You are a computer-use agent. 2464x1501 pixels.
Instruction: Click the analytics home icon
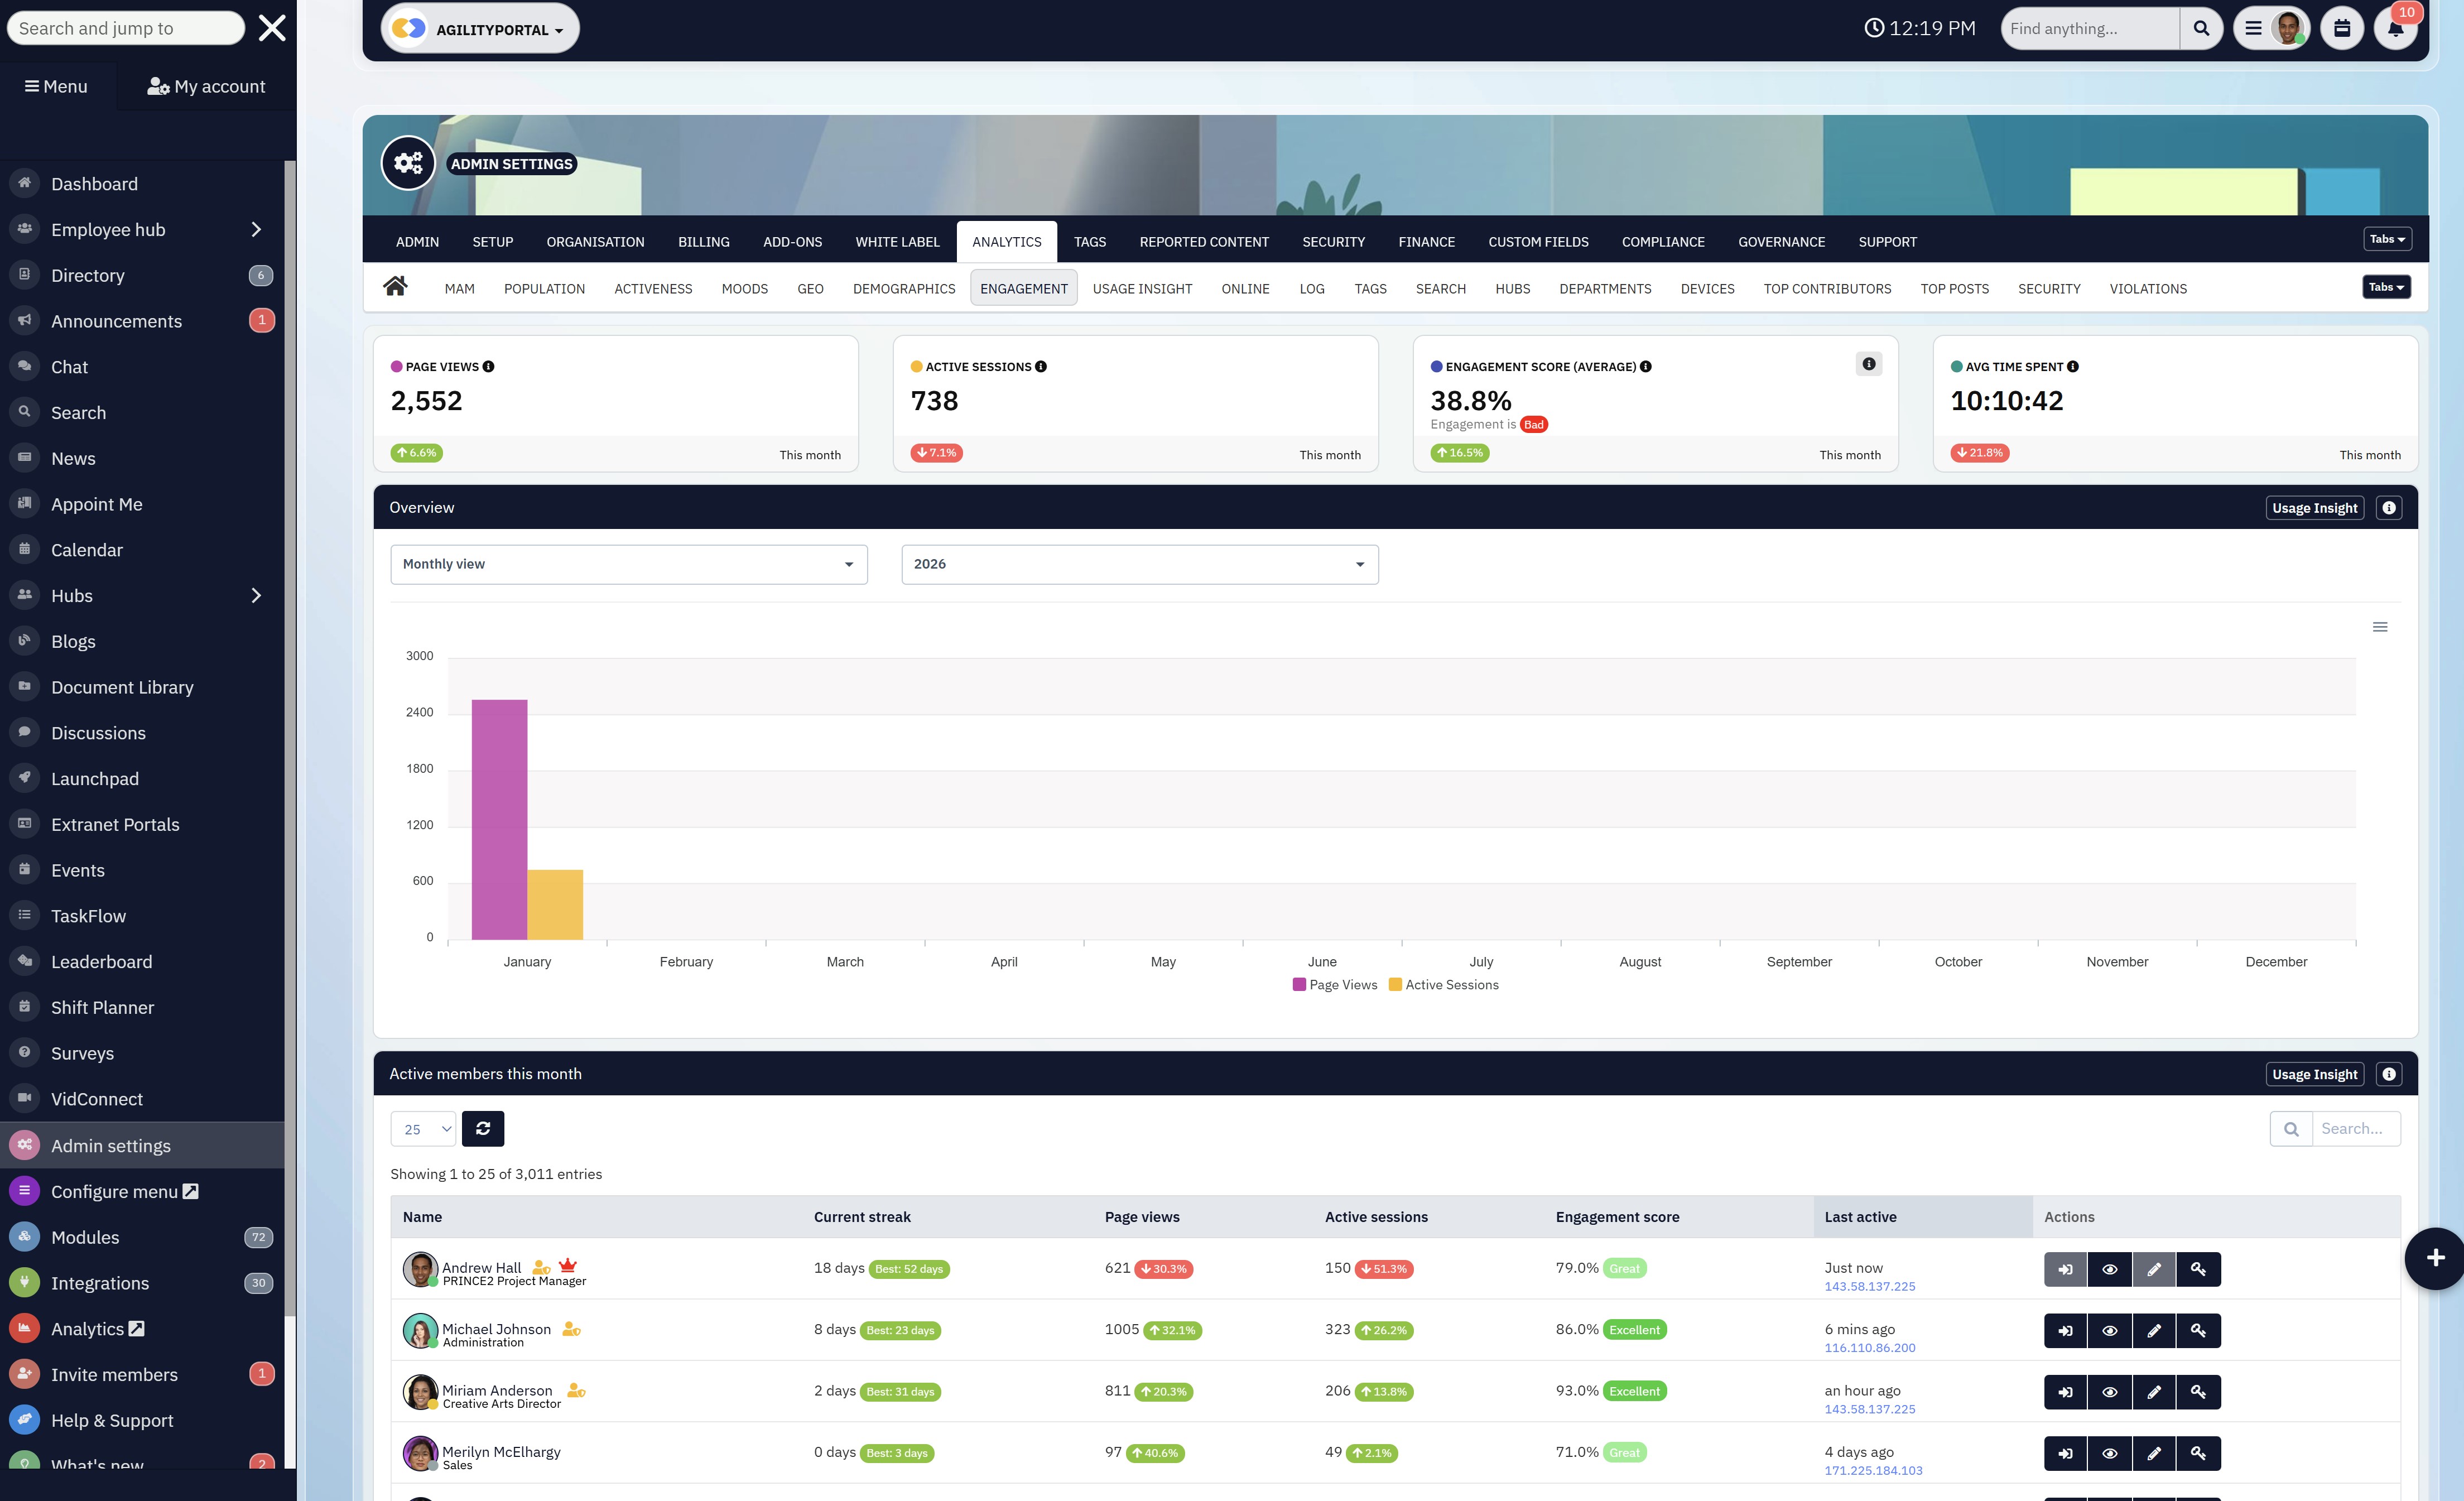click(395, 287)
